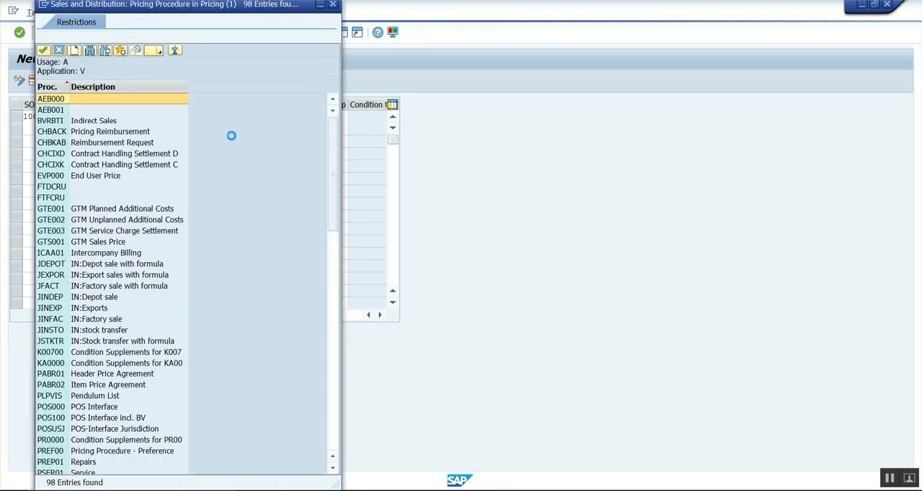Image resolution: width=922 pixels, height=491 pixels.
Task: Select ICAA01 Intercompany Billing
Action: [x=112, y=253]
